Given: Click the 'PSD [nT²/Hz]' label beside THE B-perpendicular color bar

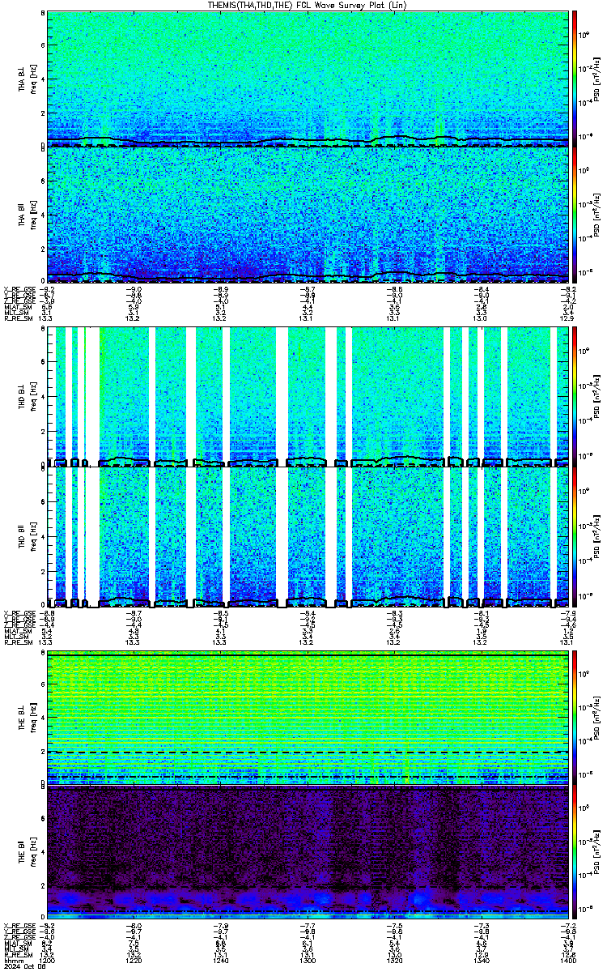Looking at the screenshot, I should click(x=597, y=718).
